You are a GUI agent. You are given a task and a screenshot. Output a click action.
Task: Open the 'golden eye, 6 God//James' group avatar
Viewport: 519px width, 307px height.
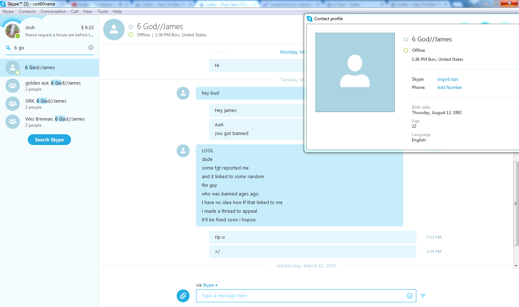(13, 86)
